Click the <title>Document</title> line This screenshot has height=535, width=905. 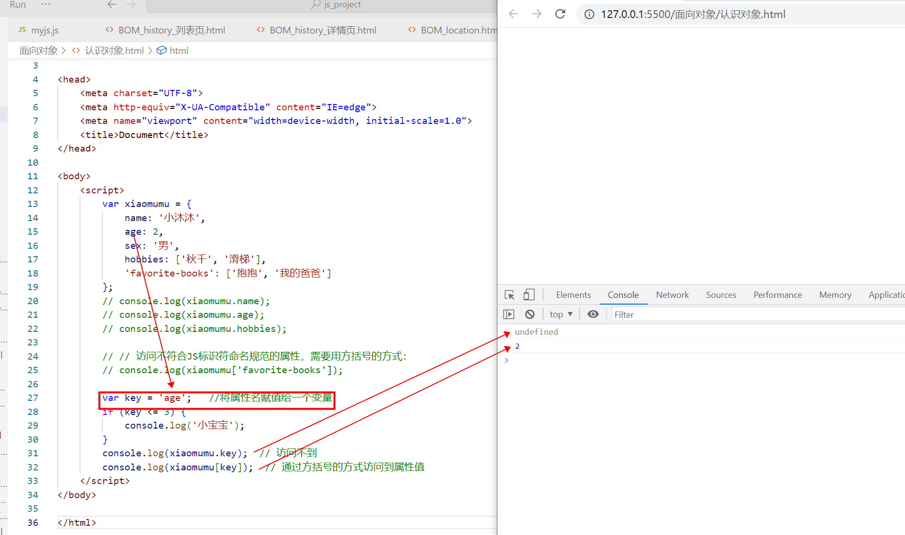[144, 135]
